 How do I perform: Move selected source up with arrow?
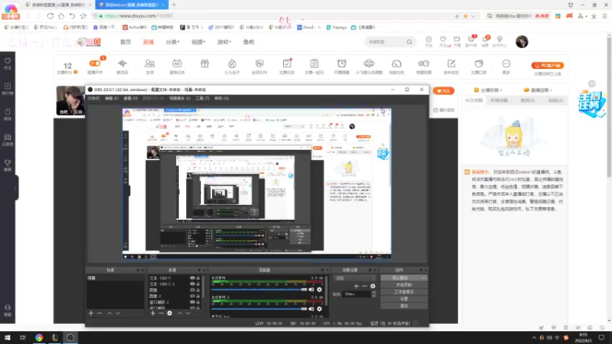click(180, 313)
